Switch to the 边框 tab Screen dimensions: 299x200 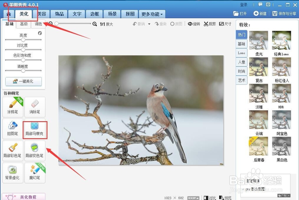[x=94, y=14]
